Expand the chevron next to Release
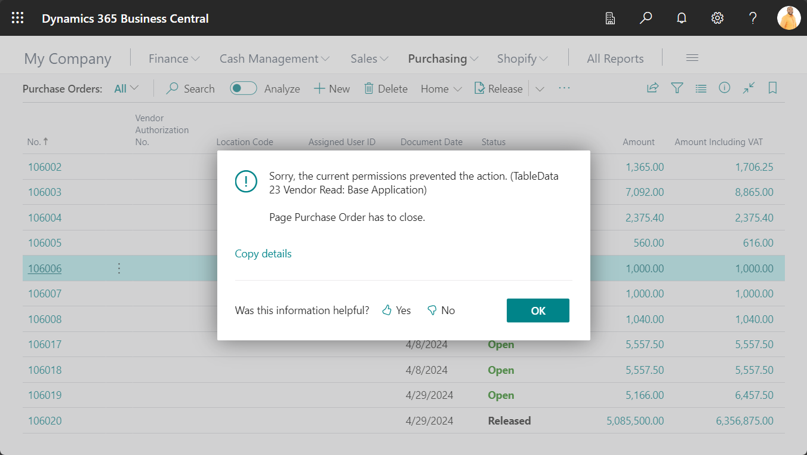Screen dimensions: 807x455 pos(540,88)
